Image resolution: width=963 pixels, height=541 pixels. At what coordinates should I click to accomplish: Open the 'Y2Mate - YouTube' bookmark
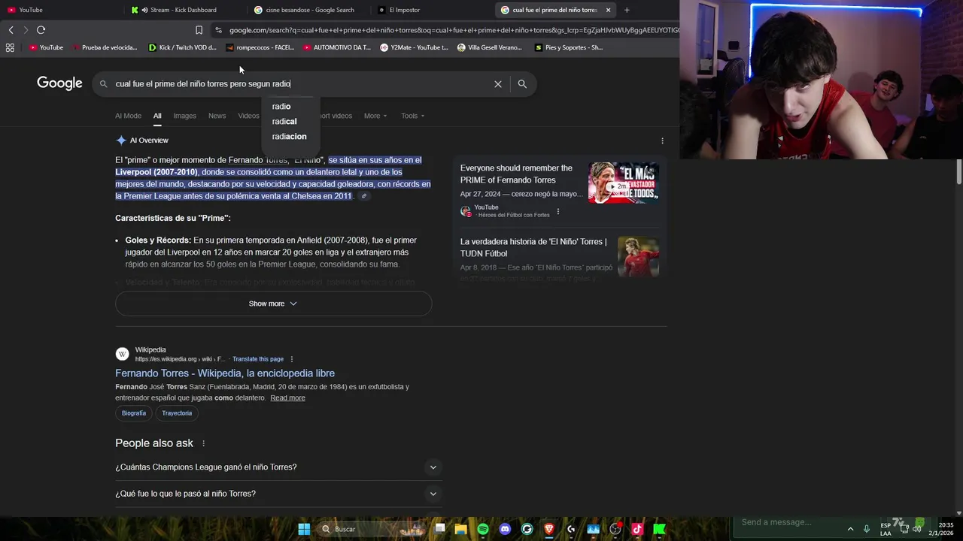pyautogui.click(x=414, y=47)
